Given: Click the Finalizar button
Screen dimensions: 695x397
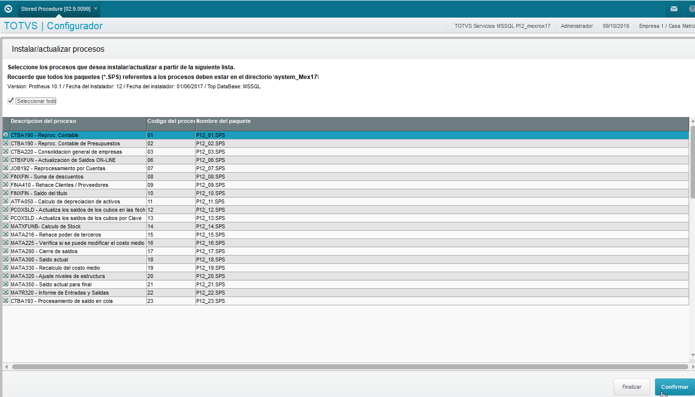Looking at the screenshot, I should pyautogui.click(x=632, y=387).
